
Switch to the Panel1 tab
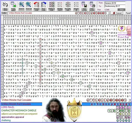[128, 13]
